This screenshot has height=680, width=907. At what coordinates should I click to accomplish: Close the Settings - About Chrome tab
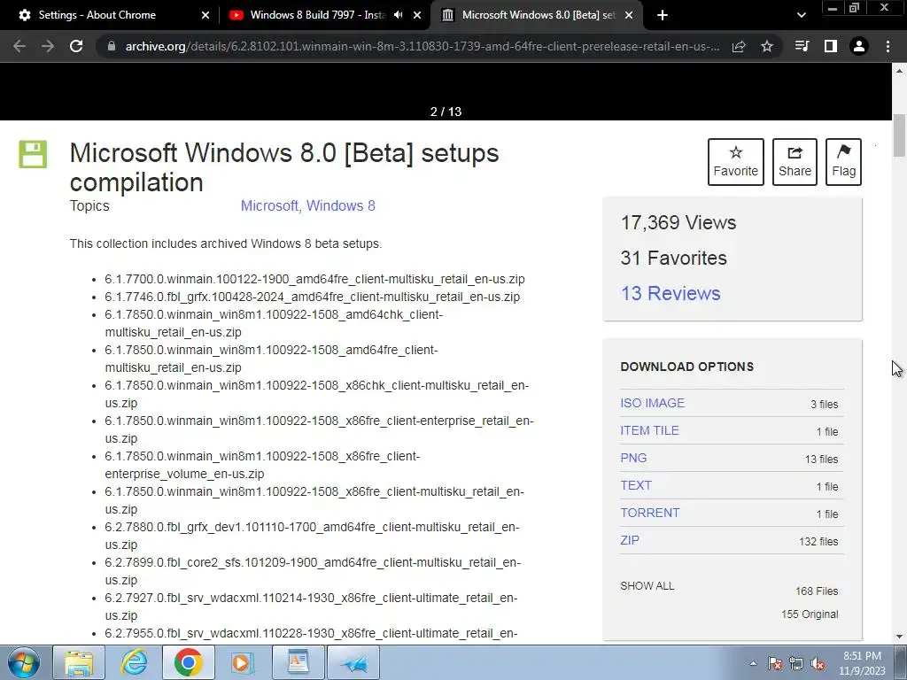coord(205,15)
